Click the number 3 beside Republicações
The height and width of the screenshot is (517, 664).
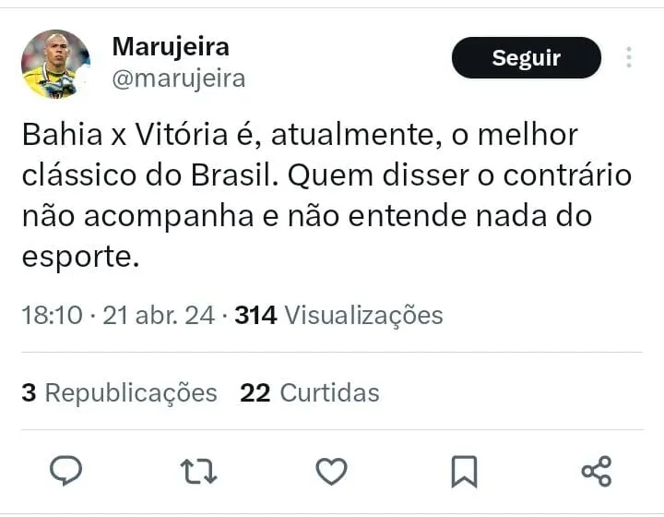click(29, 392)
